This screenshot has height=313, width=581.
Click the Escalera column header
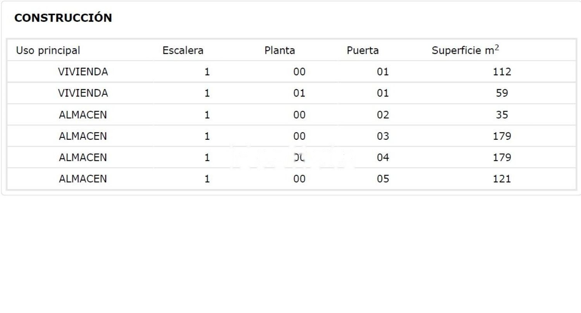183,50
